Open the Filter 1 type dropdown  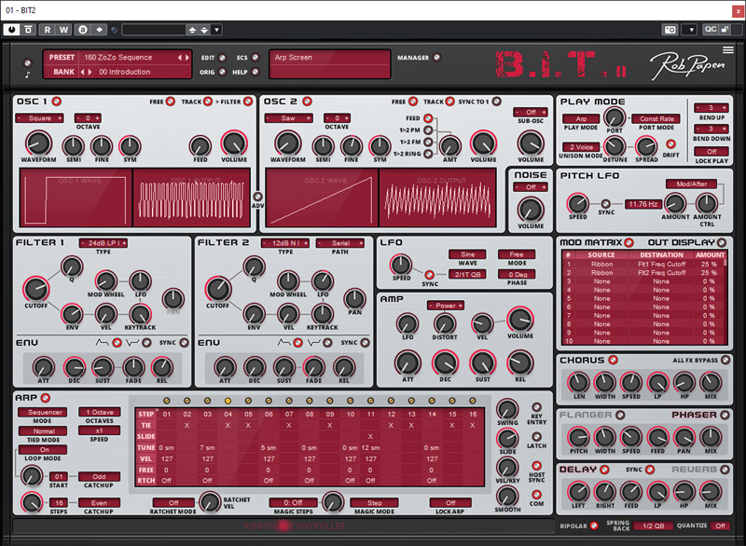click(103, 243)
